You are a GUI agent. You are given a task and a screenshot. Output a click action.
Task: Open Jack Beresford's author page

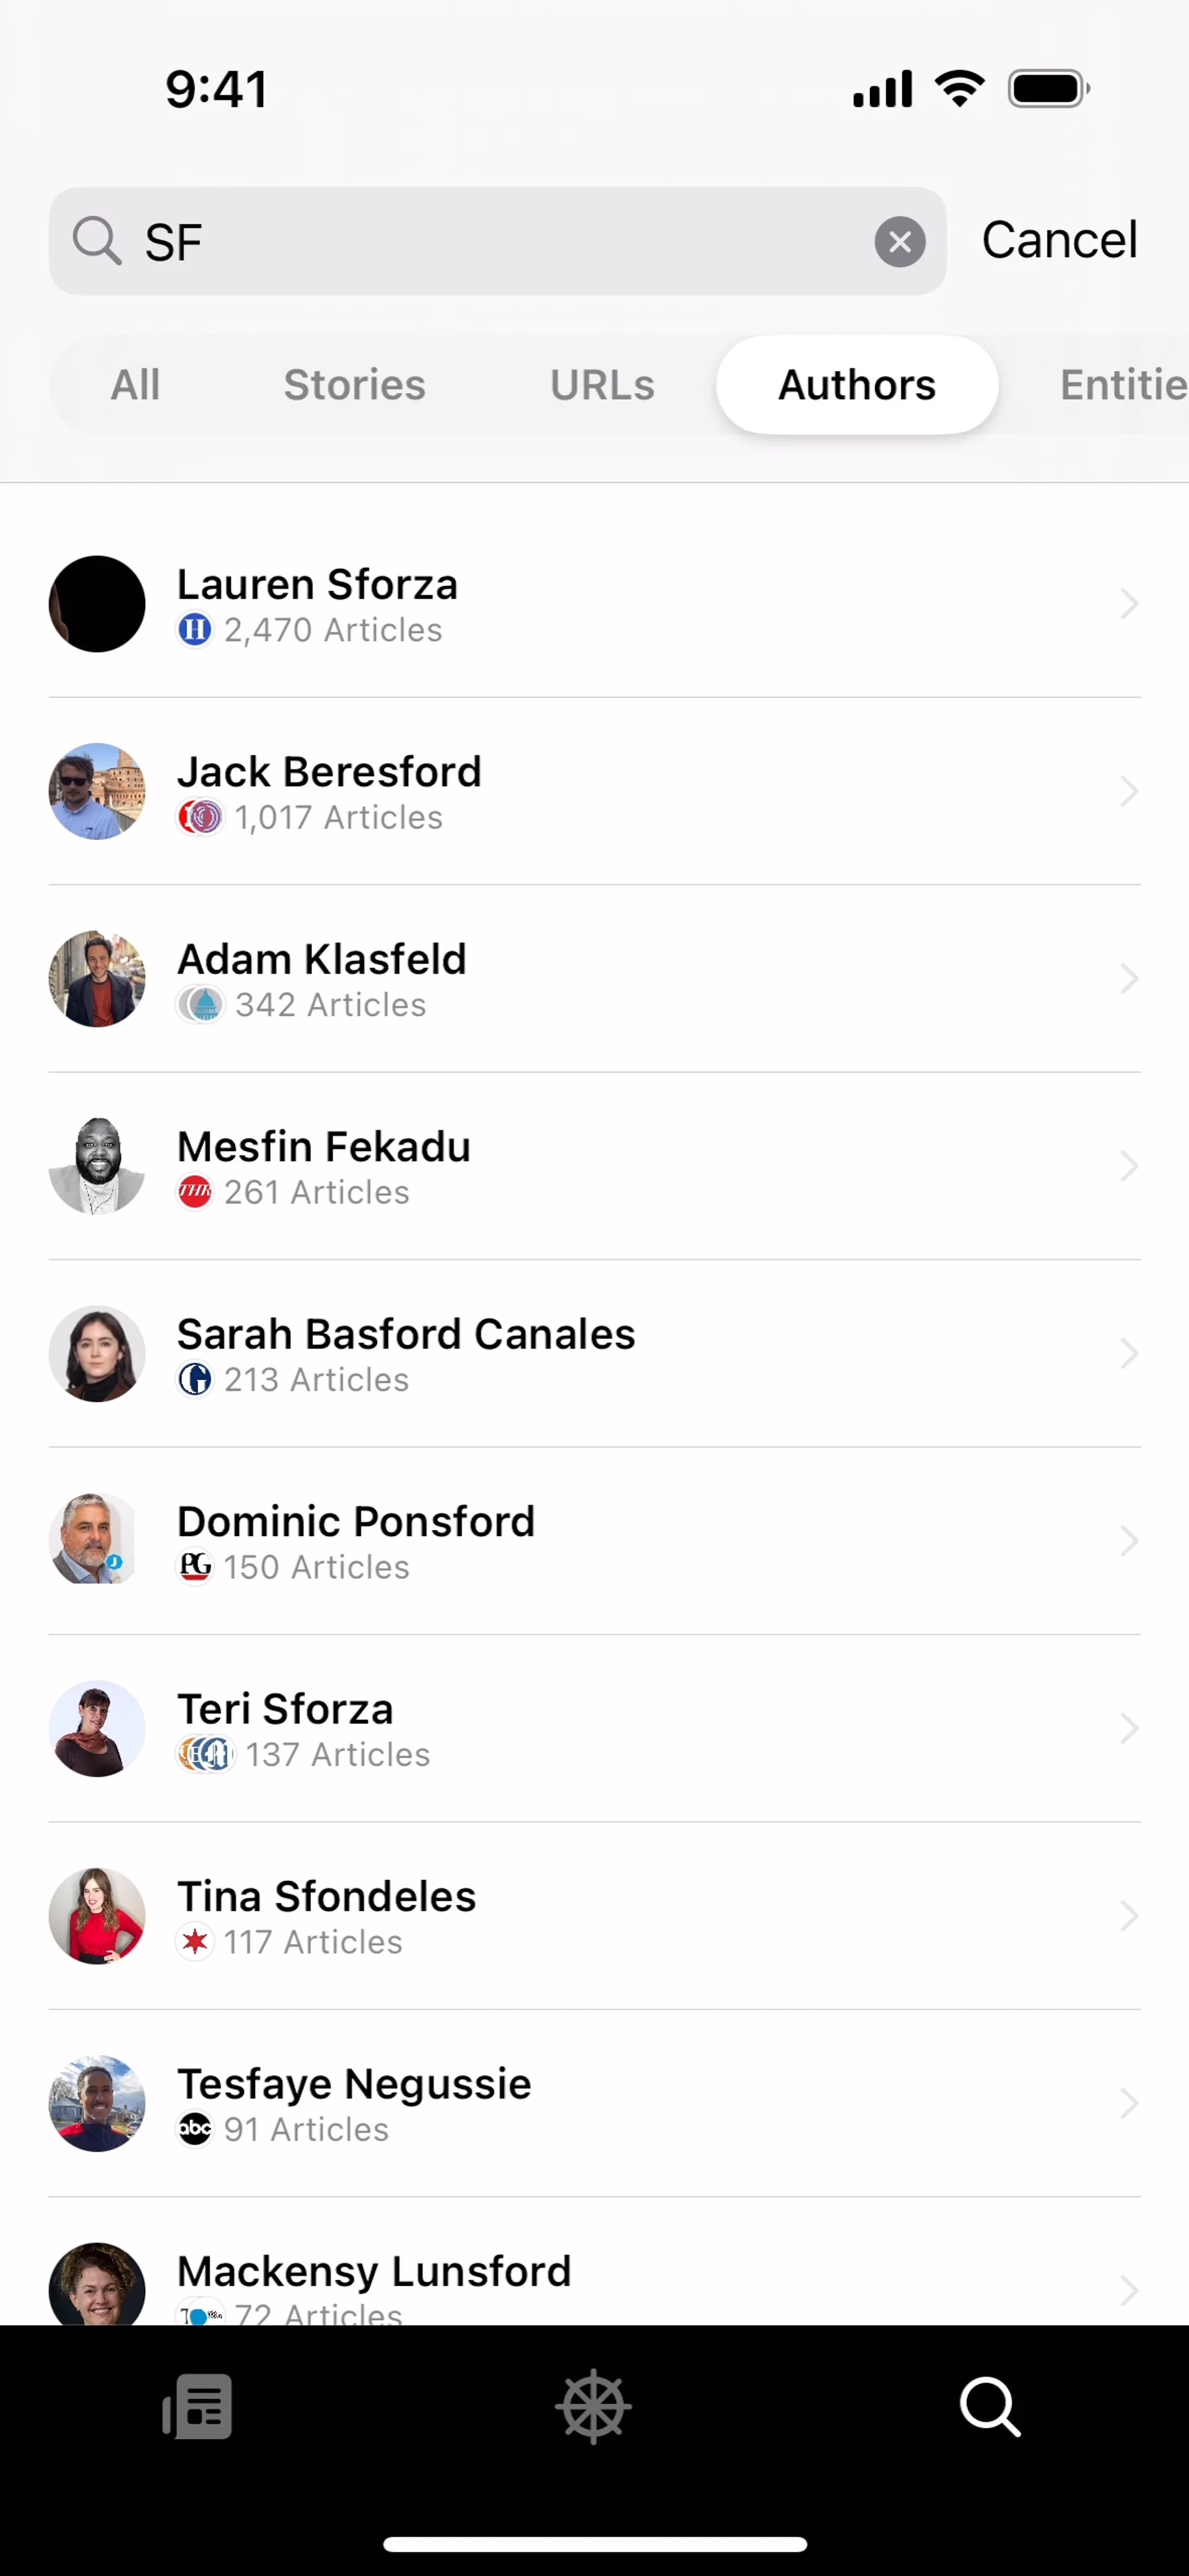click(330, 772)
